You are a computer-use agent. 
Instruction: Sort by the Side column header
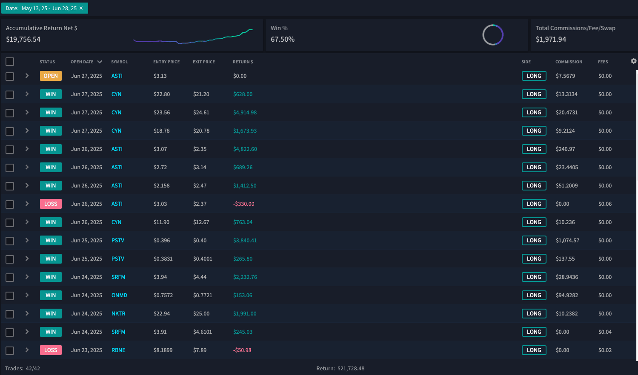click(x=526, y=62)
